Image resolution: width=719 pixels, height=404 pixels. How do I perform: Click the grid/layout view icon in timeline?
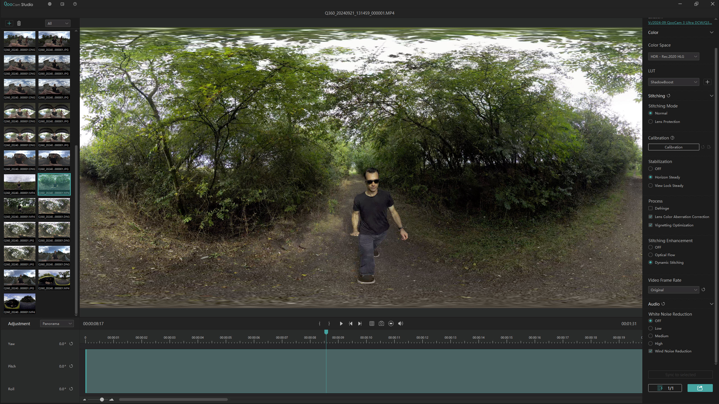coord(371,323)
